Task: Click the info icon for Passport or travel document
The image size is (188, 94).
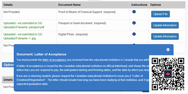Action: pos(134,23)
